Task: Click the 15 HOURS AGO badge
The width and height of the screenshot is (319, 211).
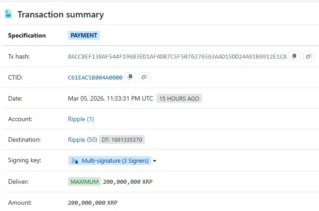Action: pyautogui.click(x=179, y=98)
